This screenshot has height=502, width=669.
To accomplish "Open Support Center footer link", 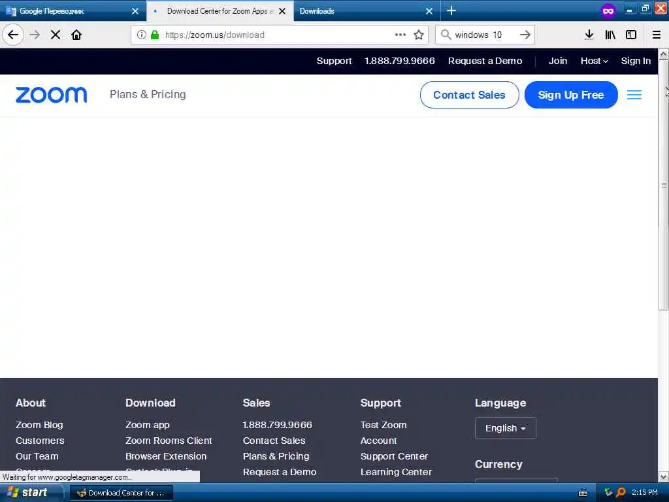I will 394,456.
